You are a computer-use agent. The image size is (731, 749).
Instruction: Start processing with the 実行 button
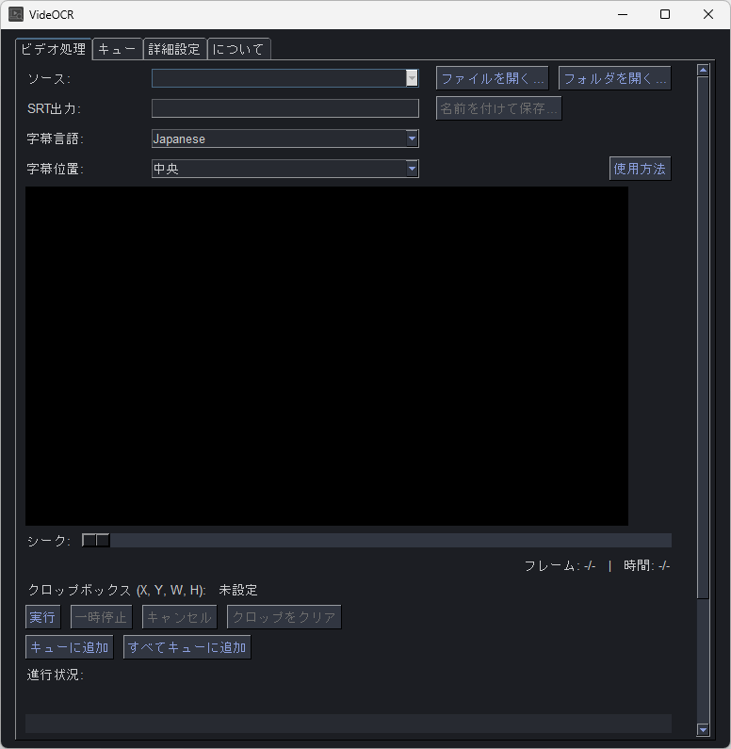(x=42, y=617)
